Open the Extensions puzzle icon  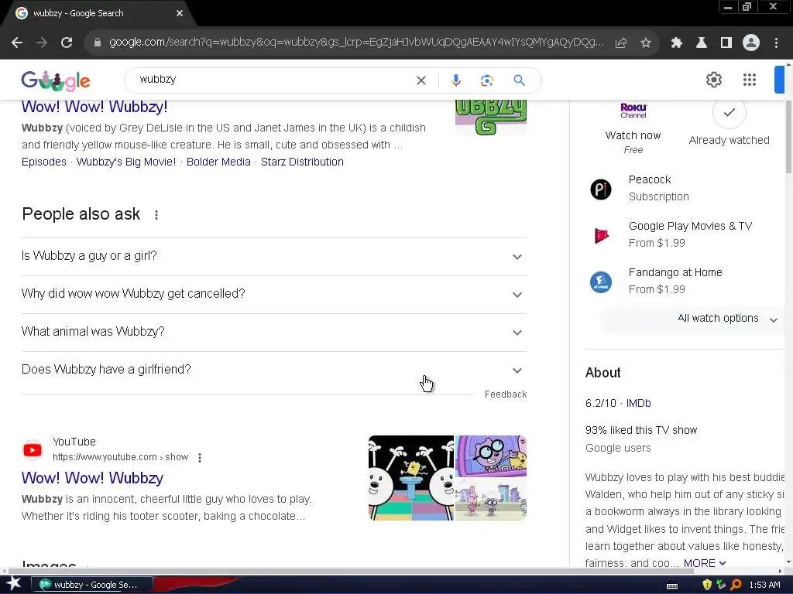pyautogui.click(x=677, y=43)
